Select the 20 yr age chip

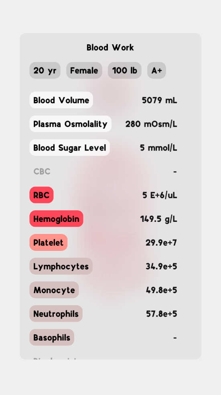pyautogui.click(x=45, y=70)
